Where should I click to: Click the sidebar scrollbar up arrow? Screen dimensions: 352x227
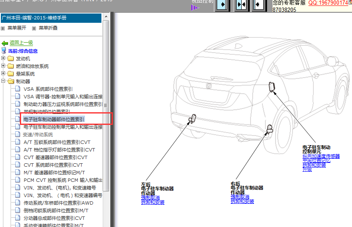click(106, 16)
